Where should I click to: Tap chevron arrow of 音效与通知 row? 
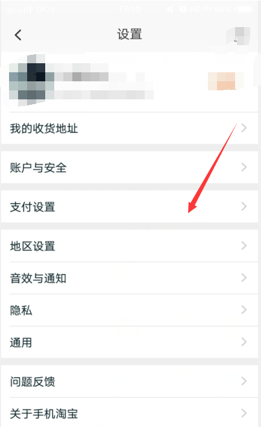tap(244, 278)
